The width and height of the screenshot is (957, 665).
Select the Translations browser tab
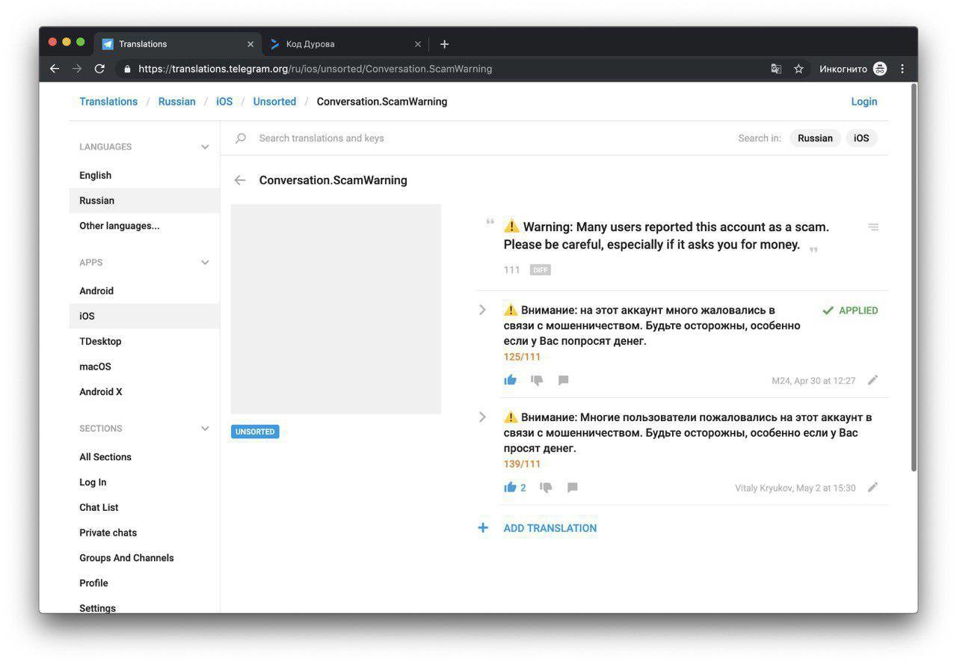[x=178, y=44]
